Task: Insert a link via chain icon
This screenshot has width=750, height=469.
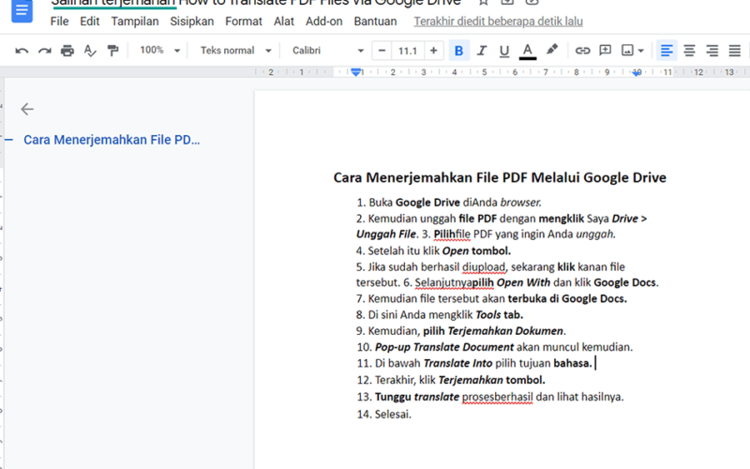Action: click(582, 51)
